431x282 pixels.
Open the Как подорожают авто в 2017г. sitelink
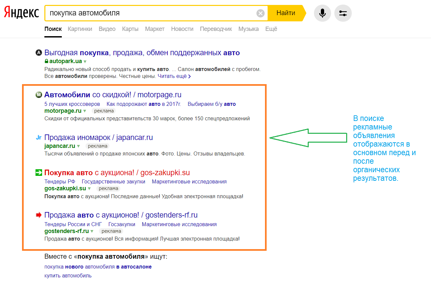coord(144,104)
